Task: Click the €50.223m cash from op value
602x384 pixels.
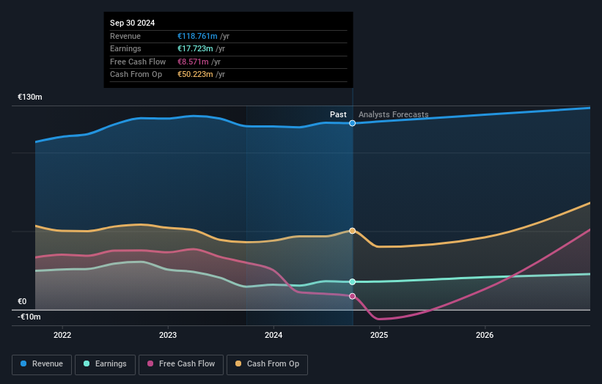Action: pos(195,75)
